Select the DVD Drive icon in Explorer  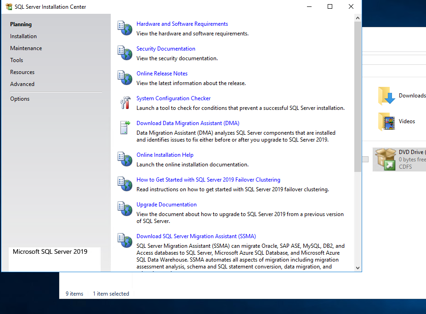click(386, 160)
